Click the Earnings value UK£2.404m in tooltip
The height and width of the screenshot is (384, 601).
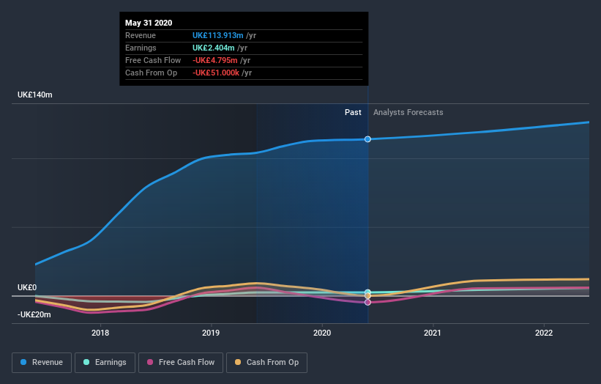[214, 48]
